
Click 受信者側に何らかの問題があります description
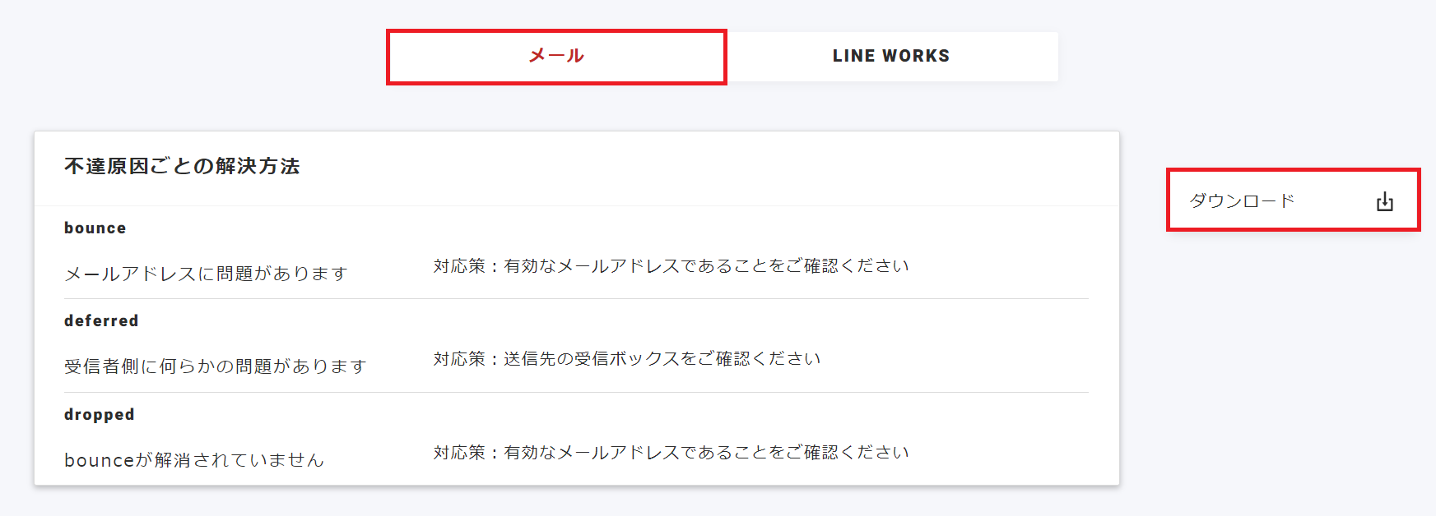[215, 366]
